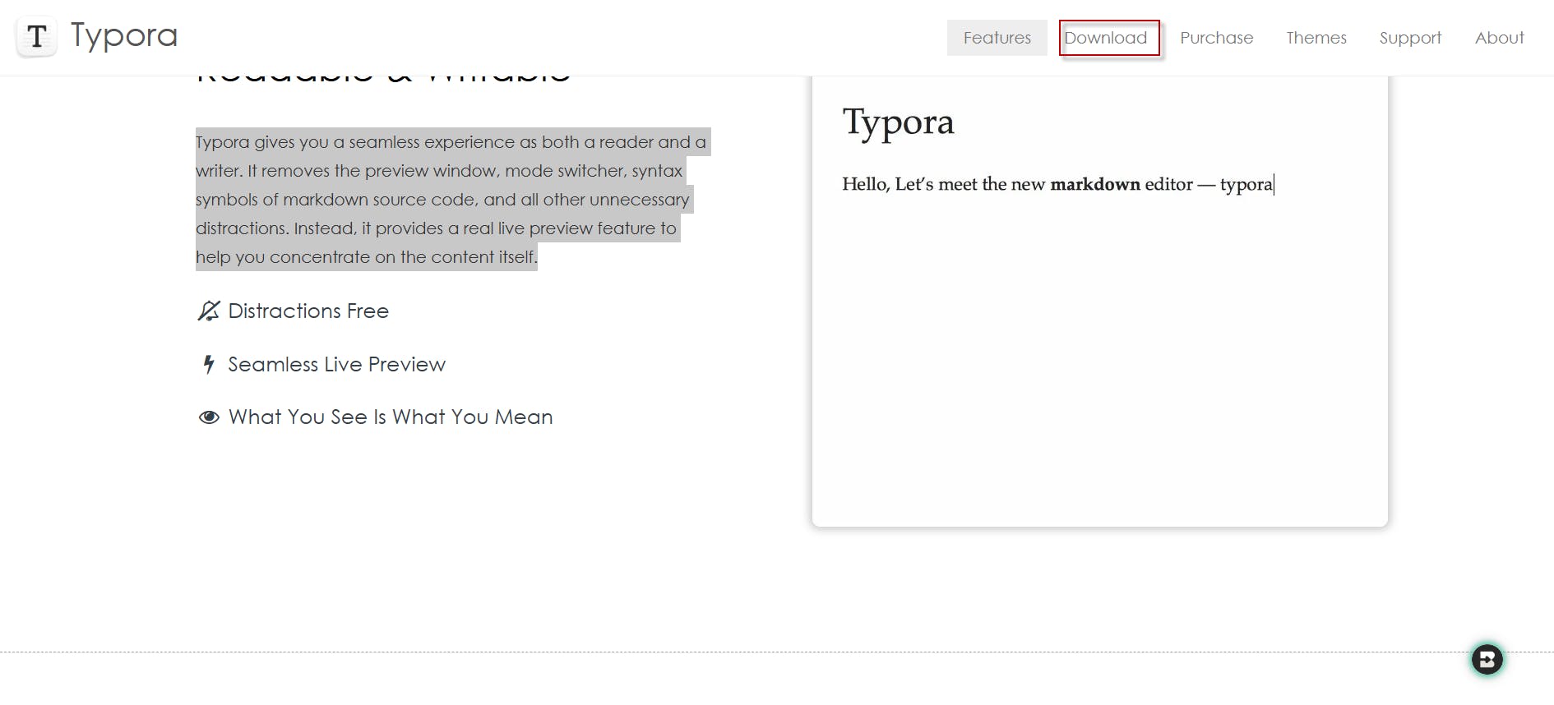Screen dimensions: 1554x705
Task: Select What You See Is What You Mean
Action: (391, 417)
